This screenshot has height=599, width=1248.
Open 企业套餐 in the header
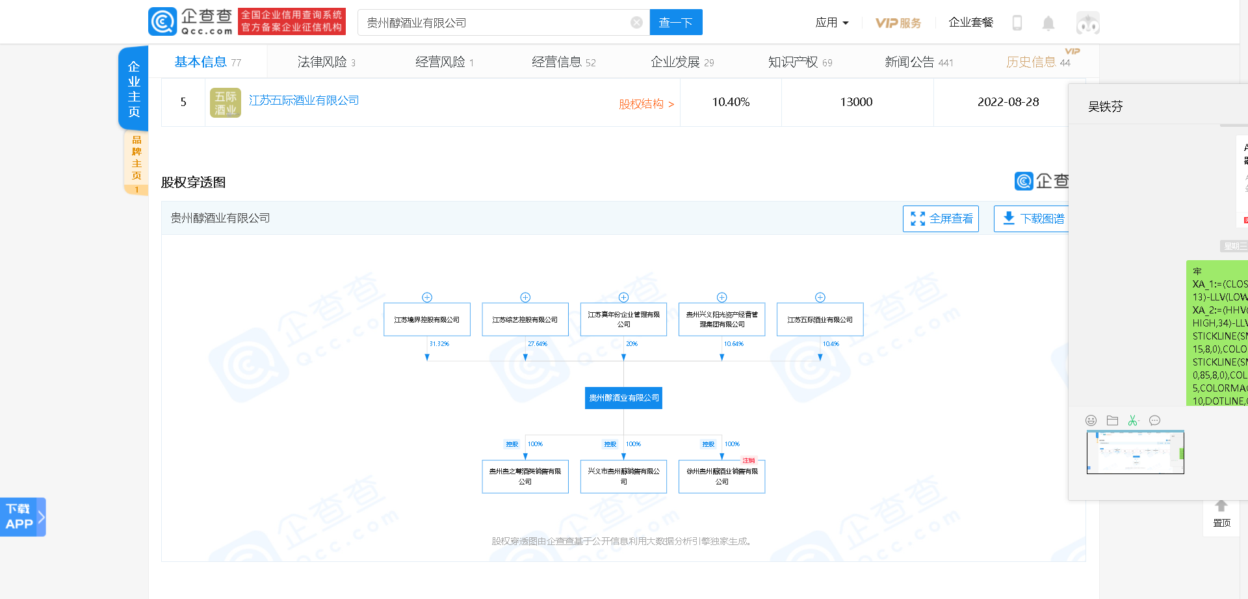971,23
